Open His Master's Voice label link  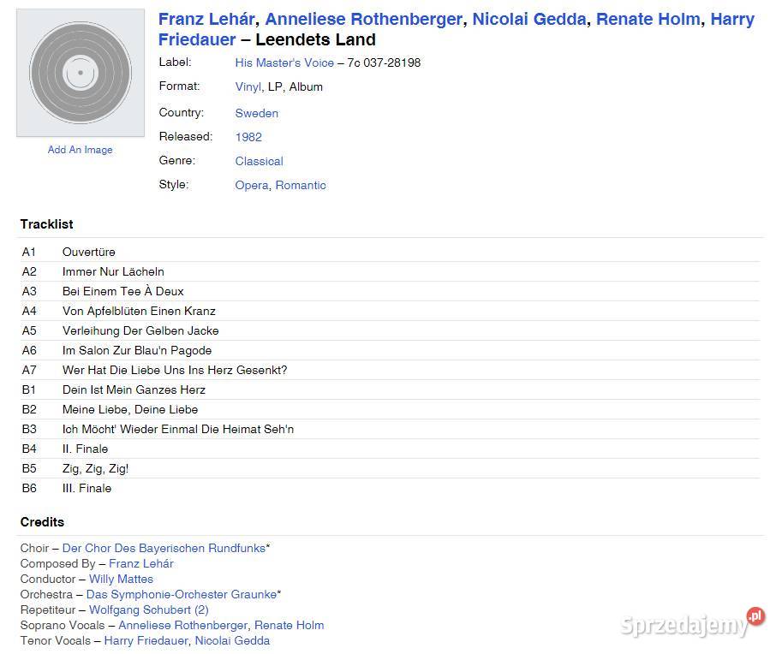pos(284,62)
